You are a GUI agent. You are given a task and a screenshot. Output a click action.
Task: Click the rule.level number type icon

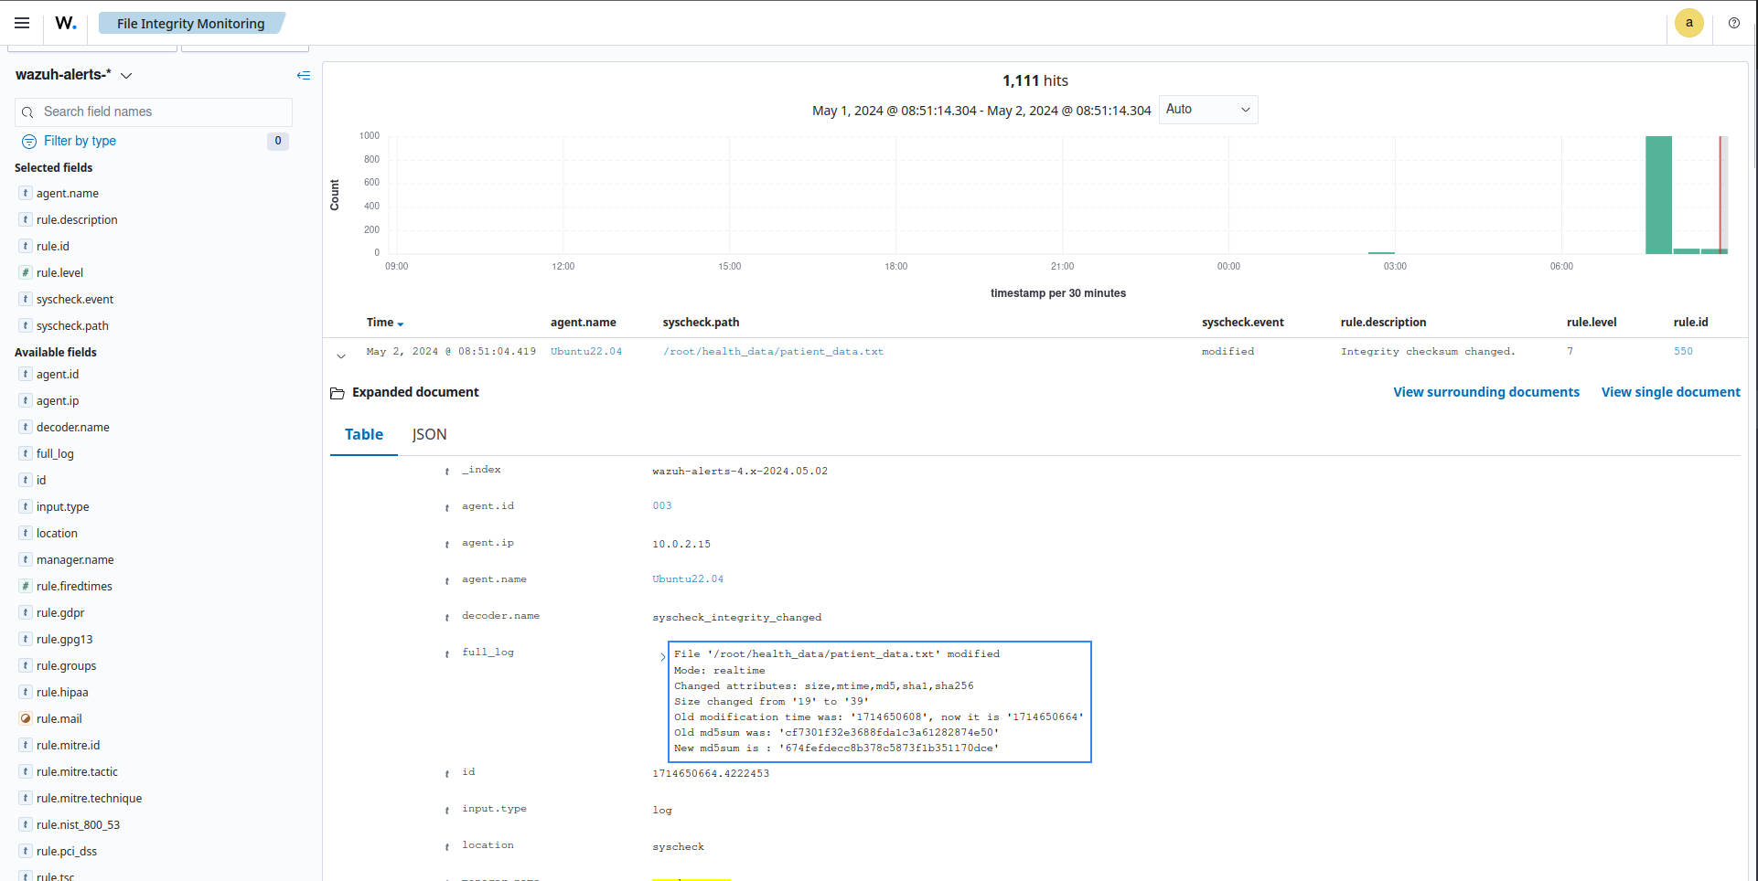tap(26, 272)
